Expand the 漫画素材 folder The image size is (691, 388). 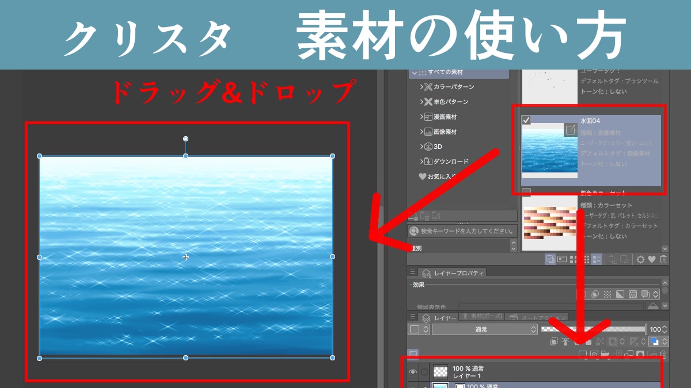pyautogui.click(x=422, y=117)
